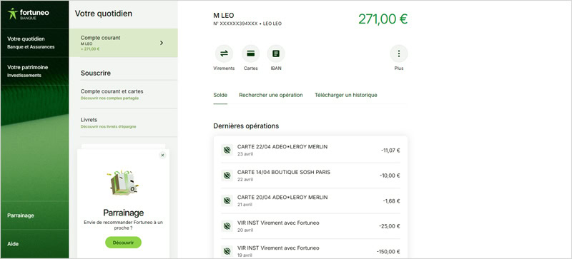Open Aide in the sidebar
This screenshot has width=572, height=259.
(34, 244)
